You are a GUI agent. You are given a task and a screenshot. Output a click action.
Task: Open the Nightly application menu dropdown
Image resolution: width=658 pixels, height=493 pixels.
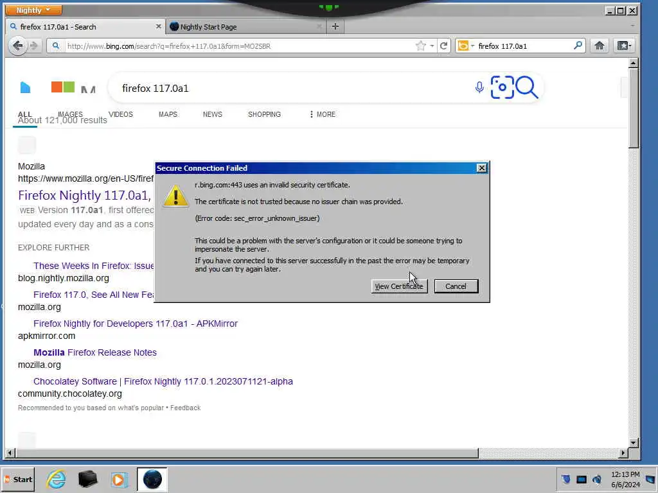coord(33,10)
